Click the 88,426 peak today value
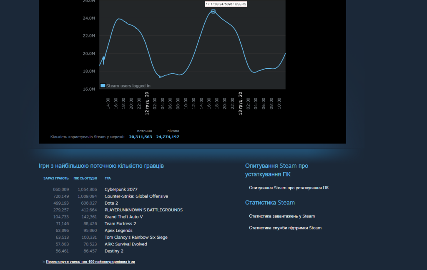The height and width of the screenshot is (270, 427). click(90, 223)
